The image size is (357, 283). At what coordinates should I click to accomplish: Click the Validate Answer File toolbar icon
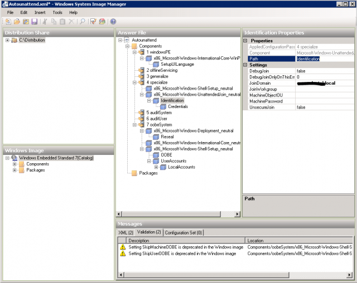coord(93,21)
